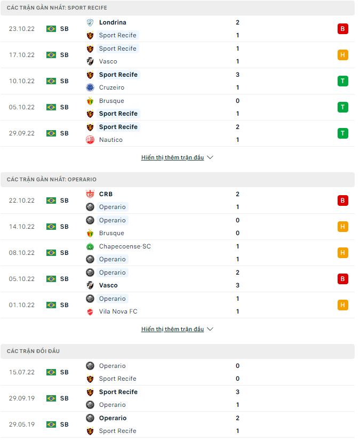Open the chevron beside second Hiển thị link
Viewport: 360px width, 441px height.
(210, 329)
